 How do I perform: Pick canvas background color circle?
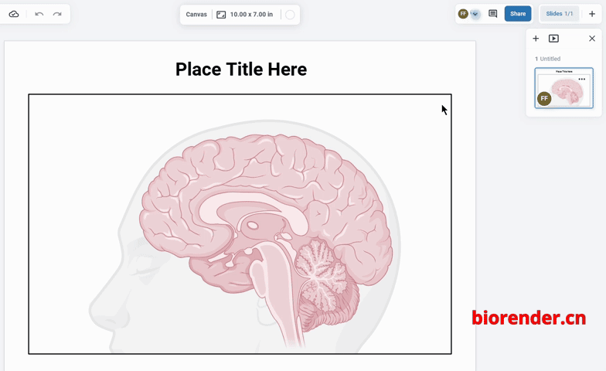click(290, 14)
